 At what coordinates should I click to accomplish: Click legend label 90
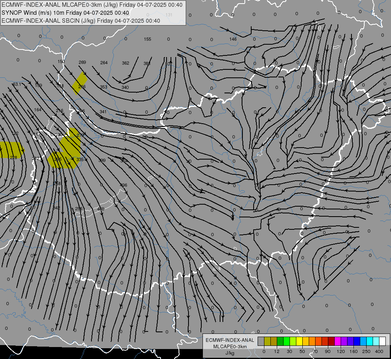[327, 351]
